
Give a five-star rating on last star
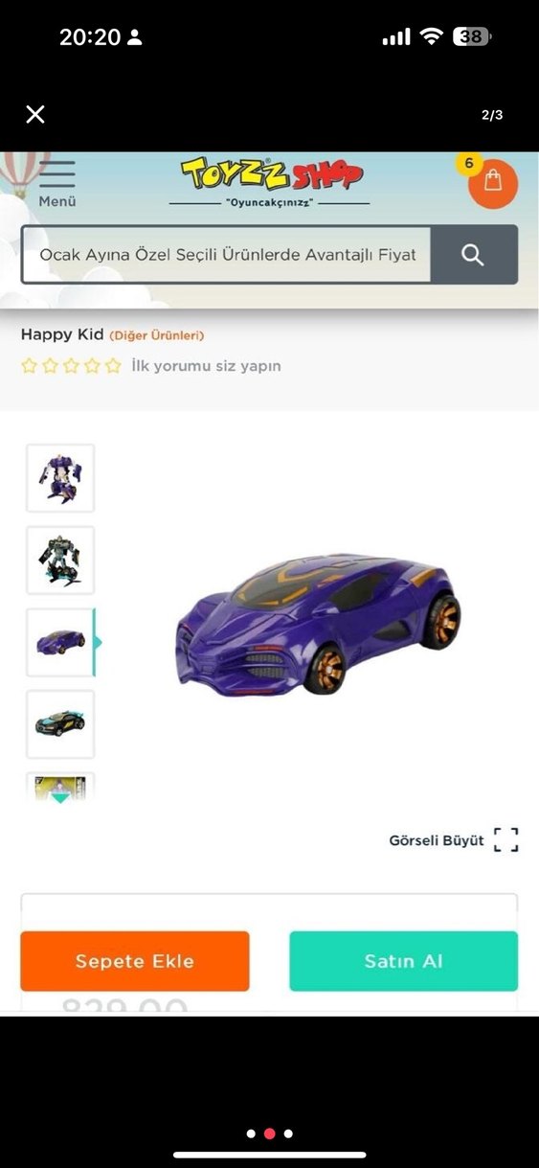pos(113,366)
